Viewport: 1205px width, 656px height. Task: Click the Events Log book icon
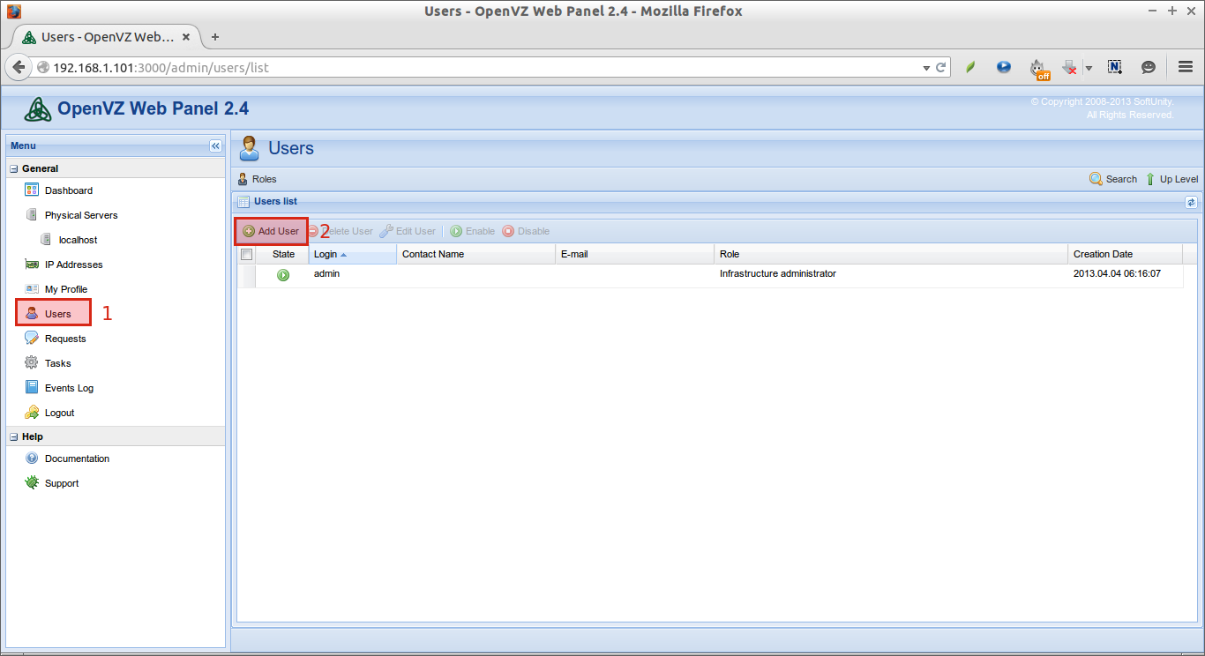click(x=32, y=387)
